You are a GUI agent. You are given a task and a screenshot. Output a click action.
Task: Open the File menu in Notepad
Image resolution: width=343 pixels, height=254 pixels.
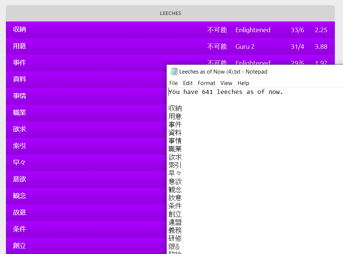tap(173, 83)
